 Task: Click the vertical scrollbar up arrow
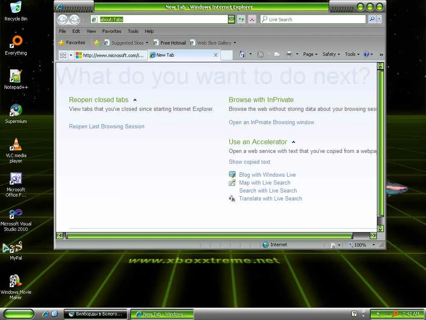coord(380,66)
